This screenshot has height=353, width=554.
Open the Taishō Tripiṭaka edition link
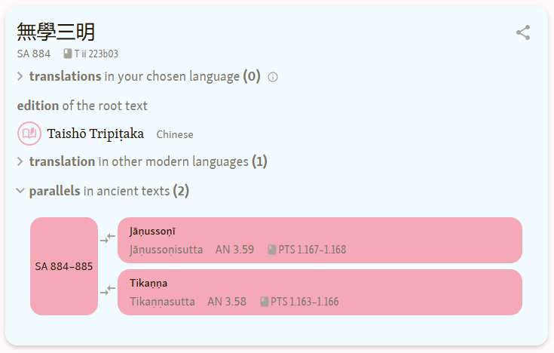click(x=96, y=134)
